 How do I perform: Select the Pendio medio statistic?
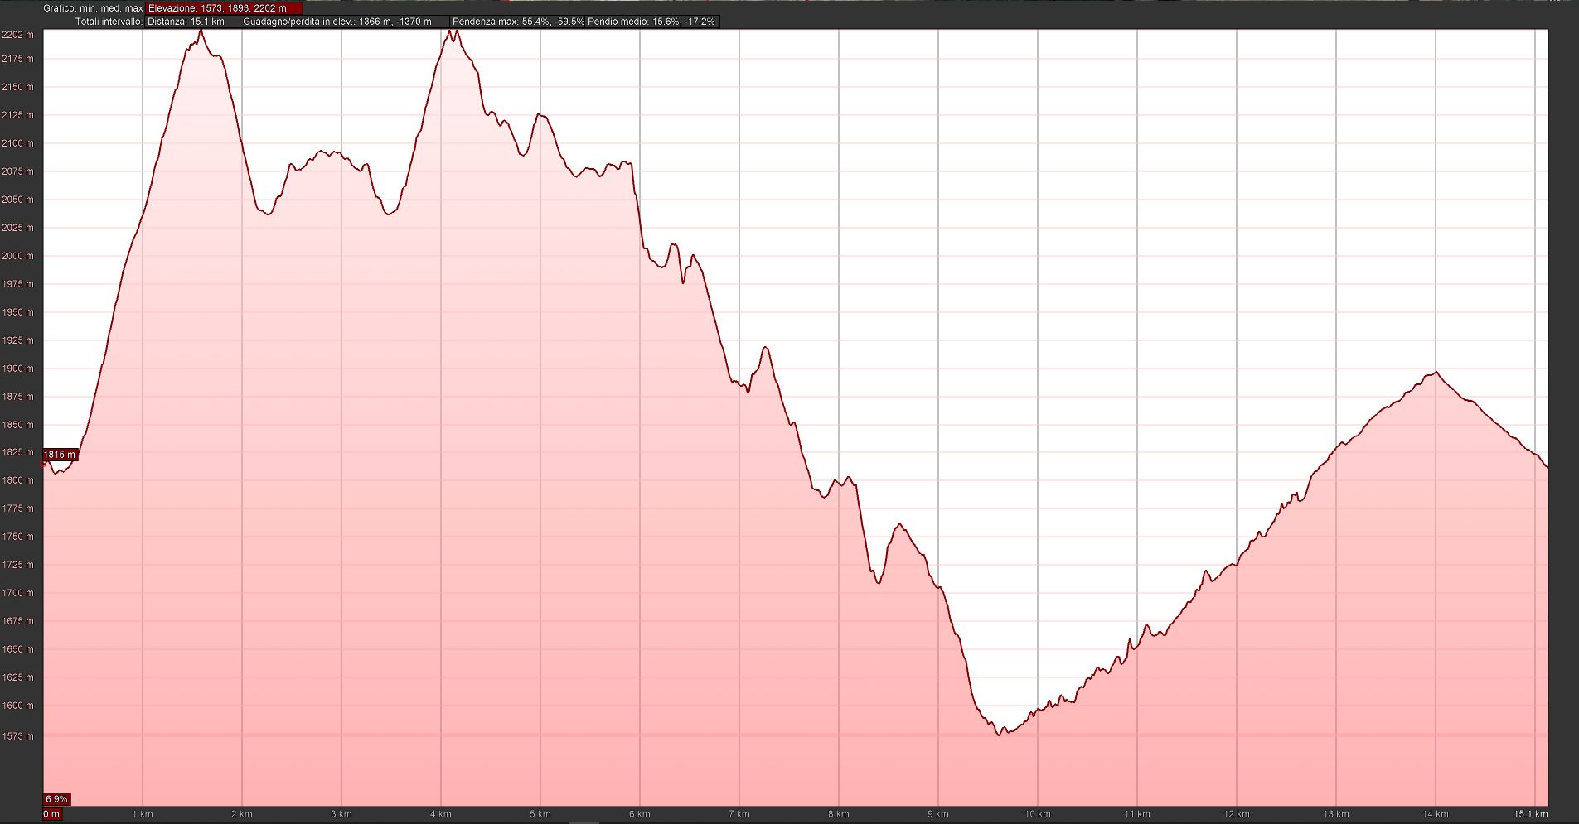coord(651,22)
